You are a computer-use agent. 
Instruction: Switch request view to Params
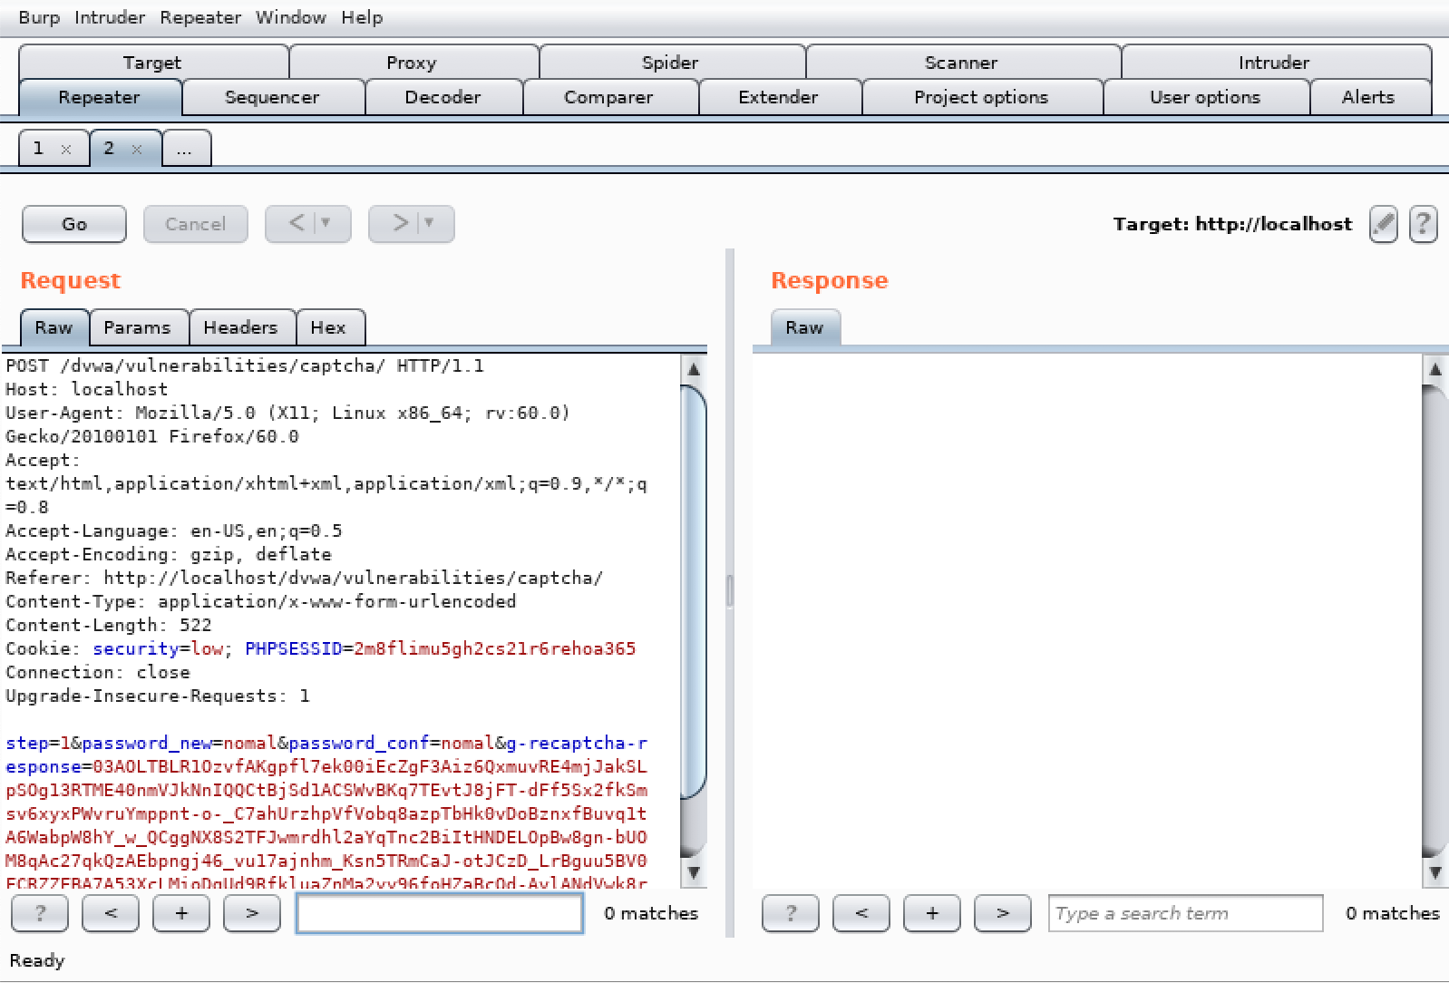click(137, 327)
